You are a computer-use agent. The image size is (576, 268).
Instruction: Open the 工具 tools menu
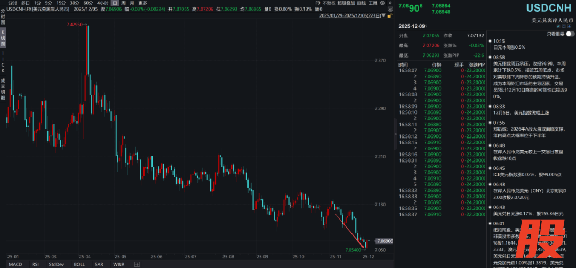click(x=373, y=3)
